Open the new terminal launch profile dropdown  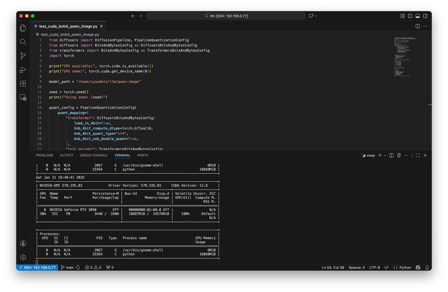(x=385, y=155)
